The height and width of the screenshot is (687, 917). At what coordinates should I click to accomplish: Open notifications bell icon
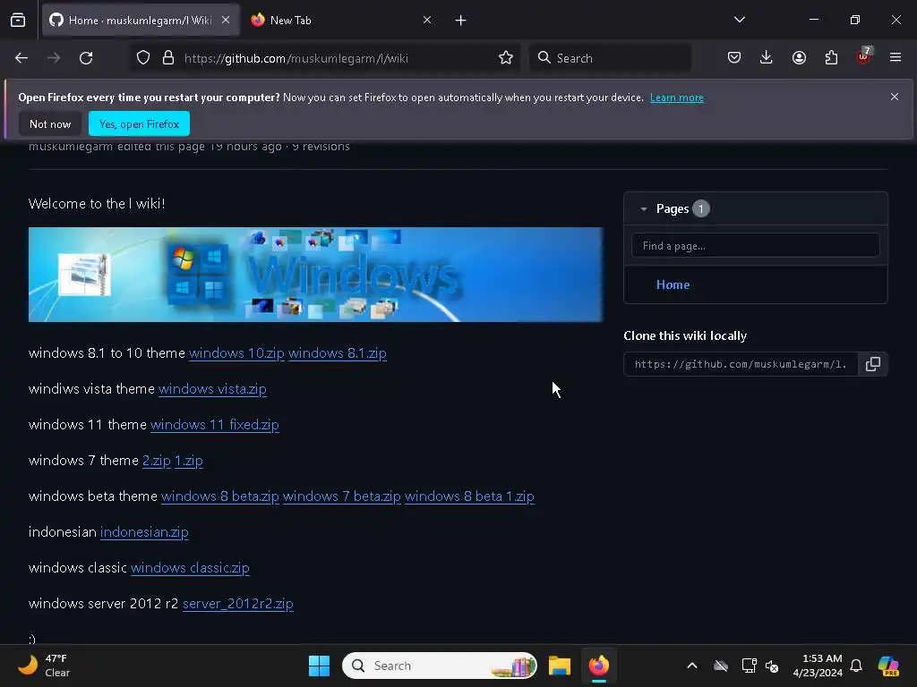856,666
